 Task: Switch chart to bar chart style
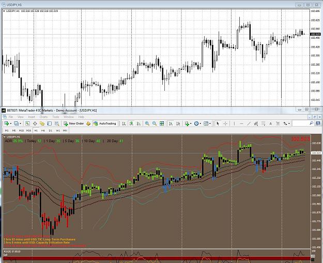coord(124,123)
